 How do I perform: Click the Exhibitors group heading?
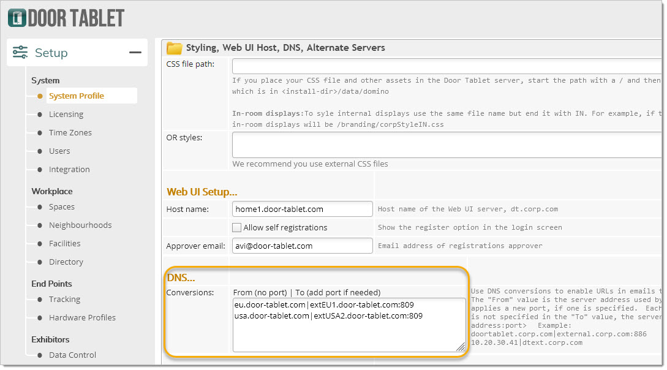[50, 339]
